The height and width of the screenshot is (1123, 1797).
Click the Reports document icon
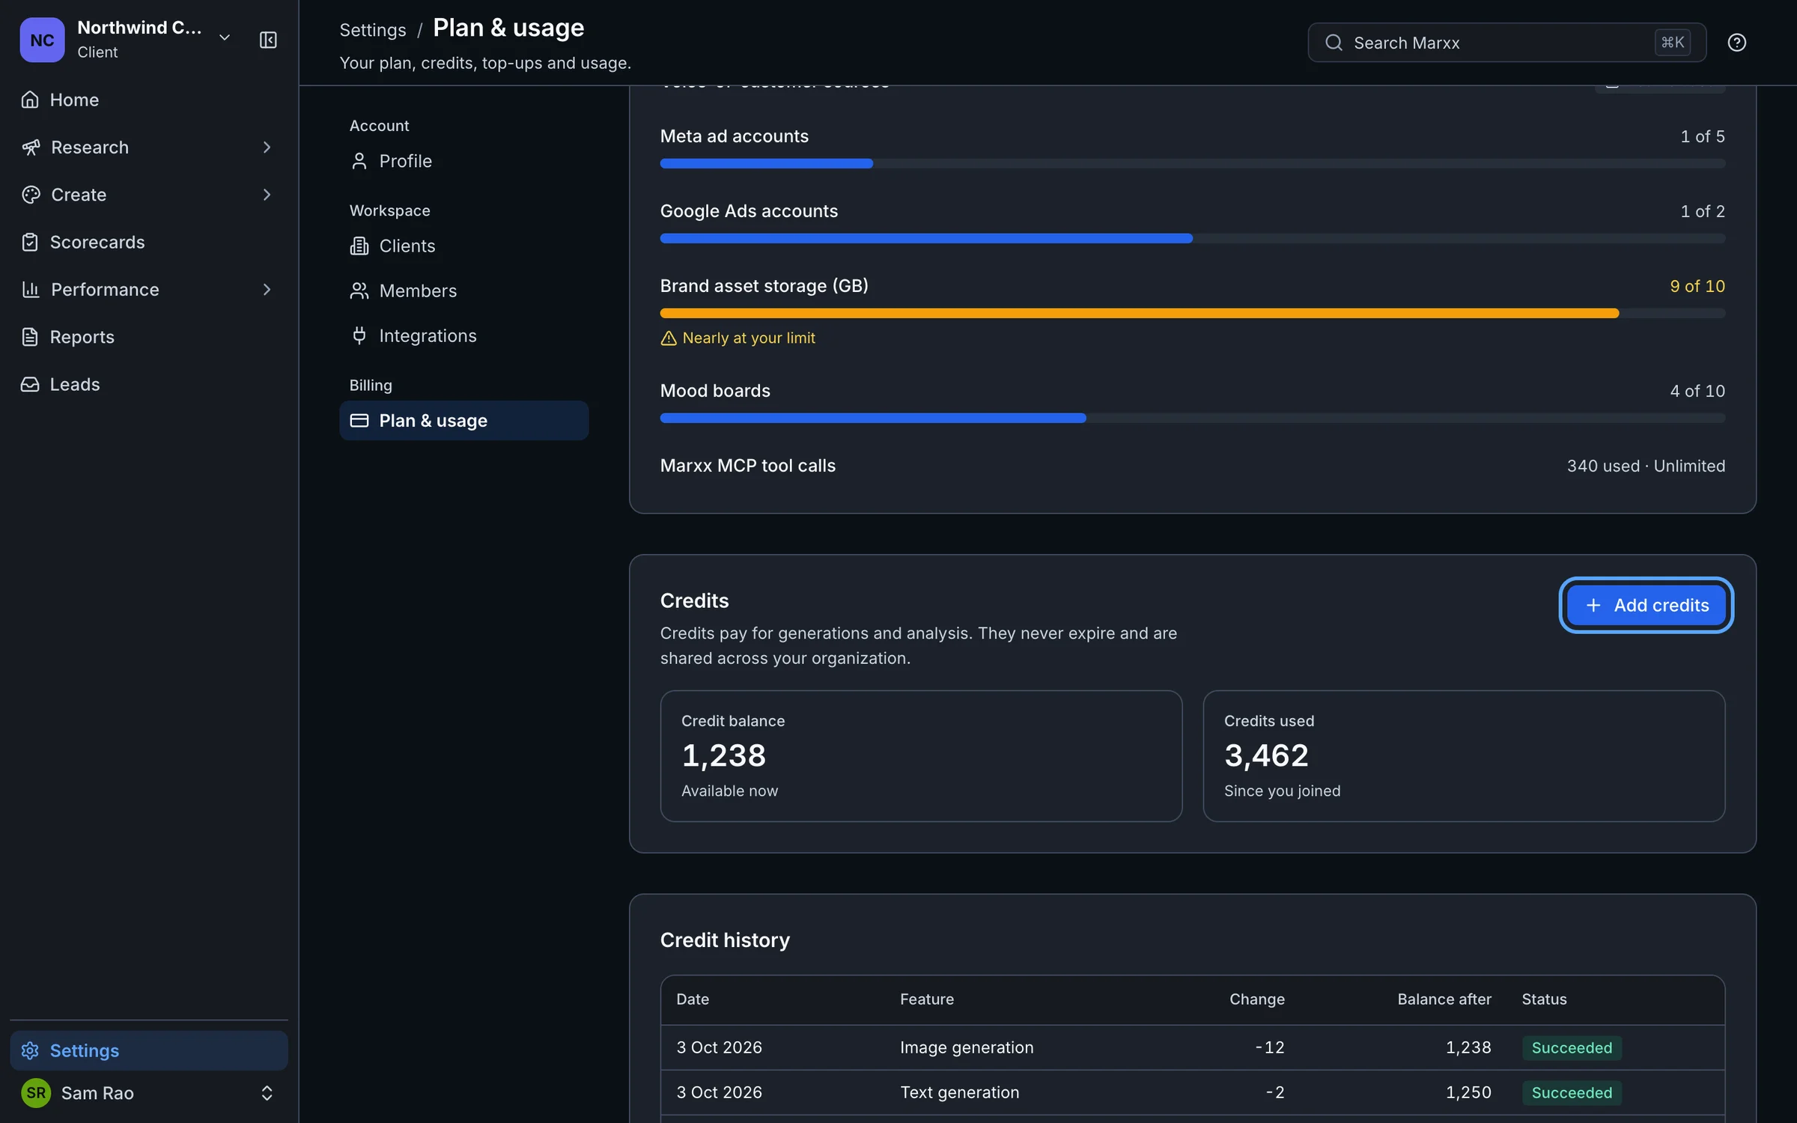[x=30, y=337]
